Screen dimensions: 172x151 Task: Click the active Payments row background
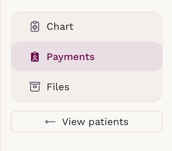click(x=87, y=57)
